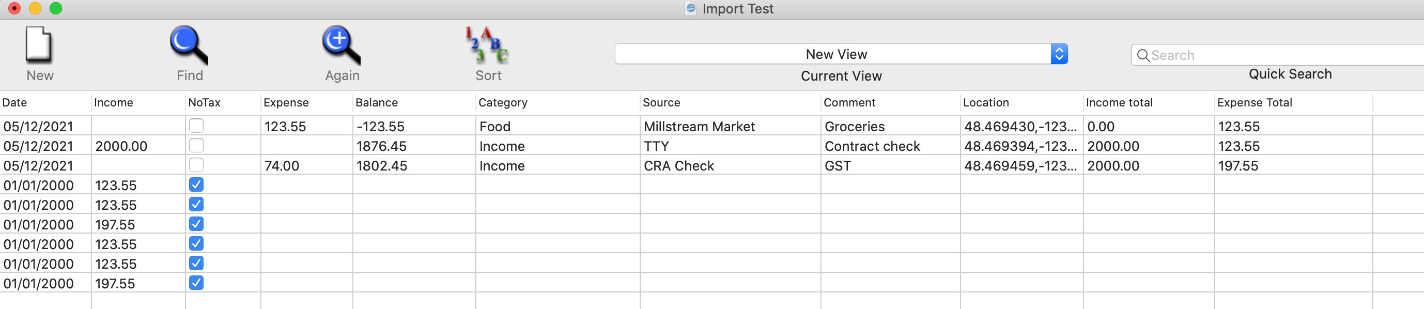The width and height of the screenshot is (1424, 309).
Task: Enable NoTax for Millstream Market row
Action: point(196,126)
